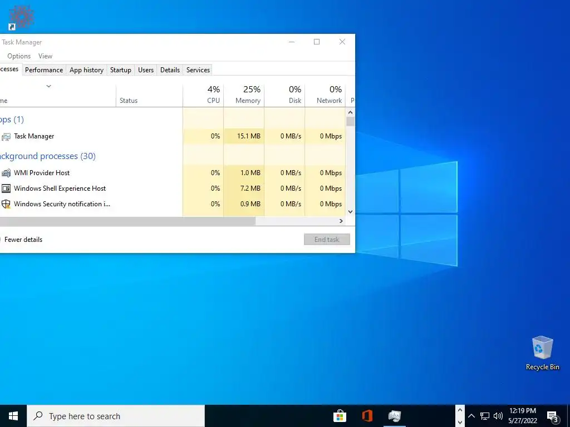The height and width of the screenshot is (427, 570).
Task: Click the Task Manager taskbar icon
Action: [x=395, y=416]
